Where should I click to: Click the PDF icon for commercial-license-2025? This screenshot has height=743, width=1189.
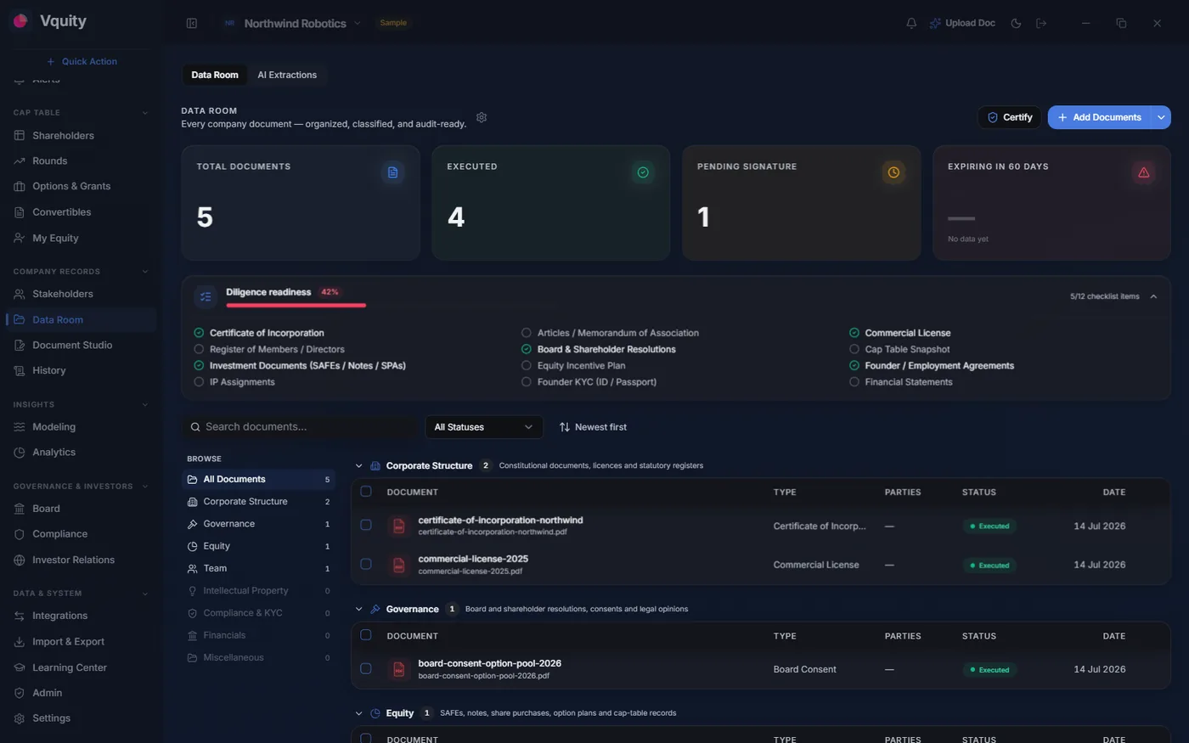(x=398, y=565)
